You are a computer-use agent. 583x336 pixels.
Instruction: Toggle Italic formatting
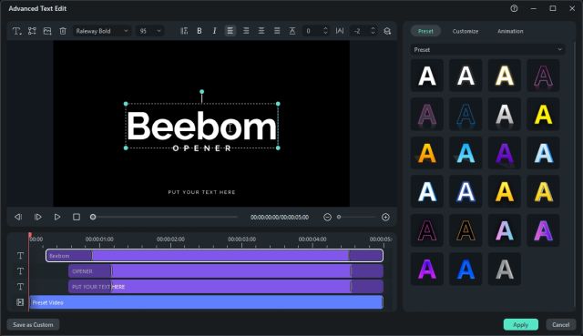(x=215, y=31)
